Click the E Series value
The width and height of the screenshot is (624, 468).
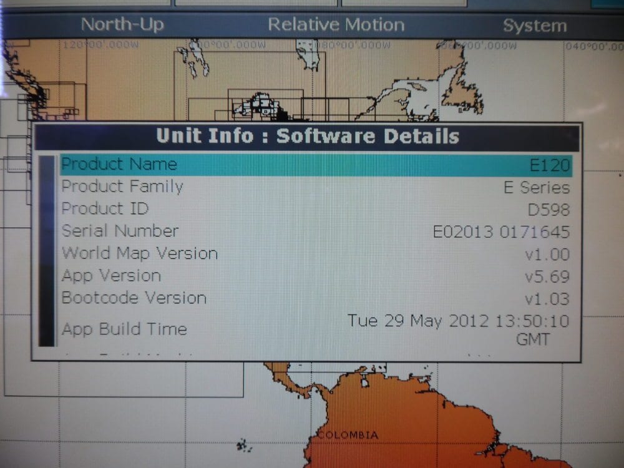pyautogui.click(x=537, y=187)
